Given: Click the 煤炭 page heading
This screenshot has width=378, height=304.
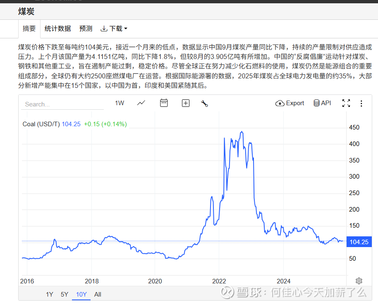Looking at the screenshot, I should click(26, 11).
